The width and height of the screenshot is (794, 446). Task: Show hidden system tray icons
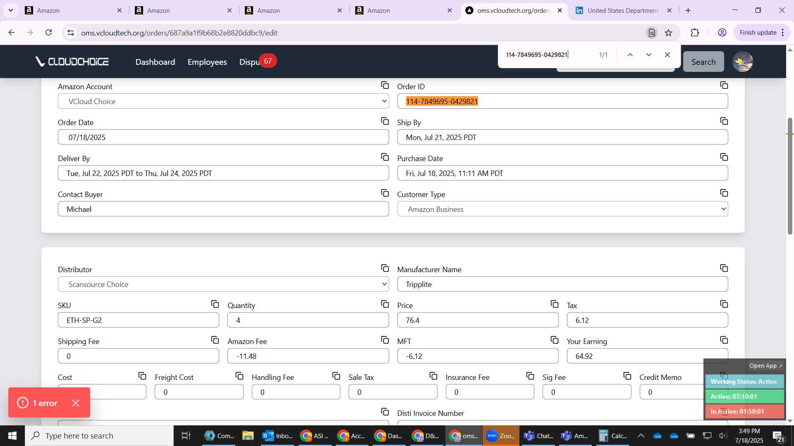coord(641,436)
